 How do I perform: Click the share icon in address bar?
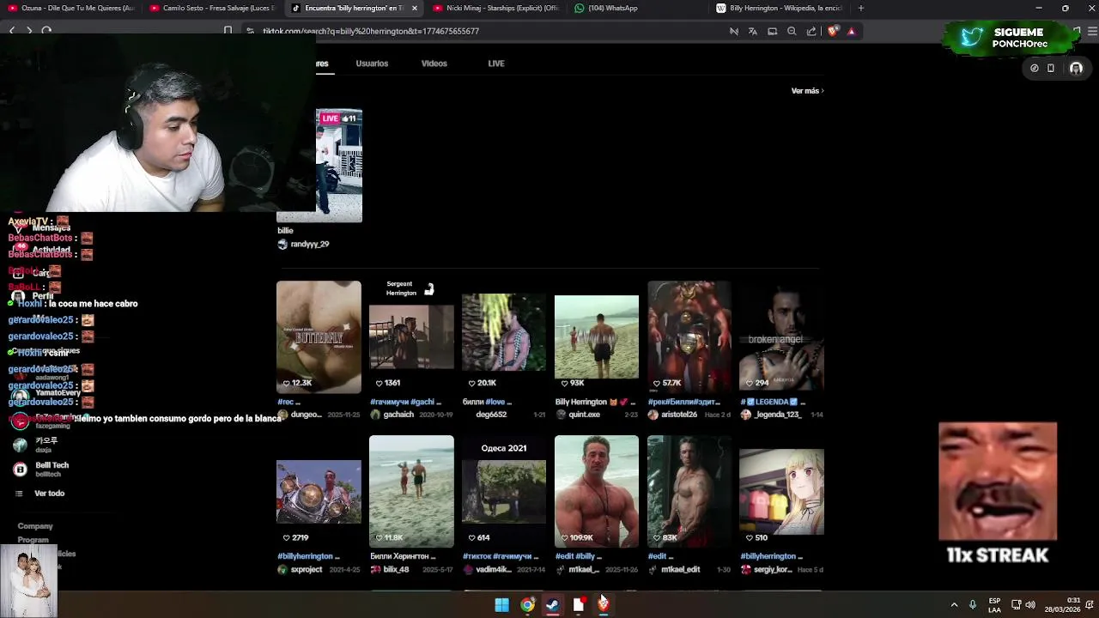coord(811,31)
